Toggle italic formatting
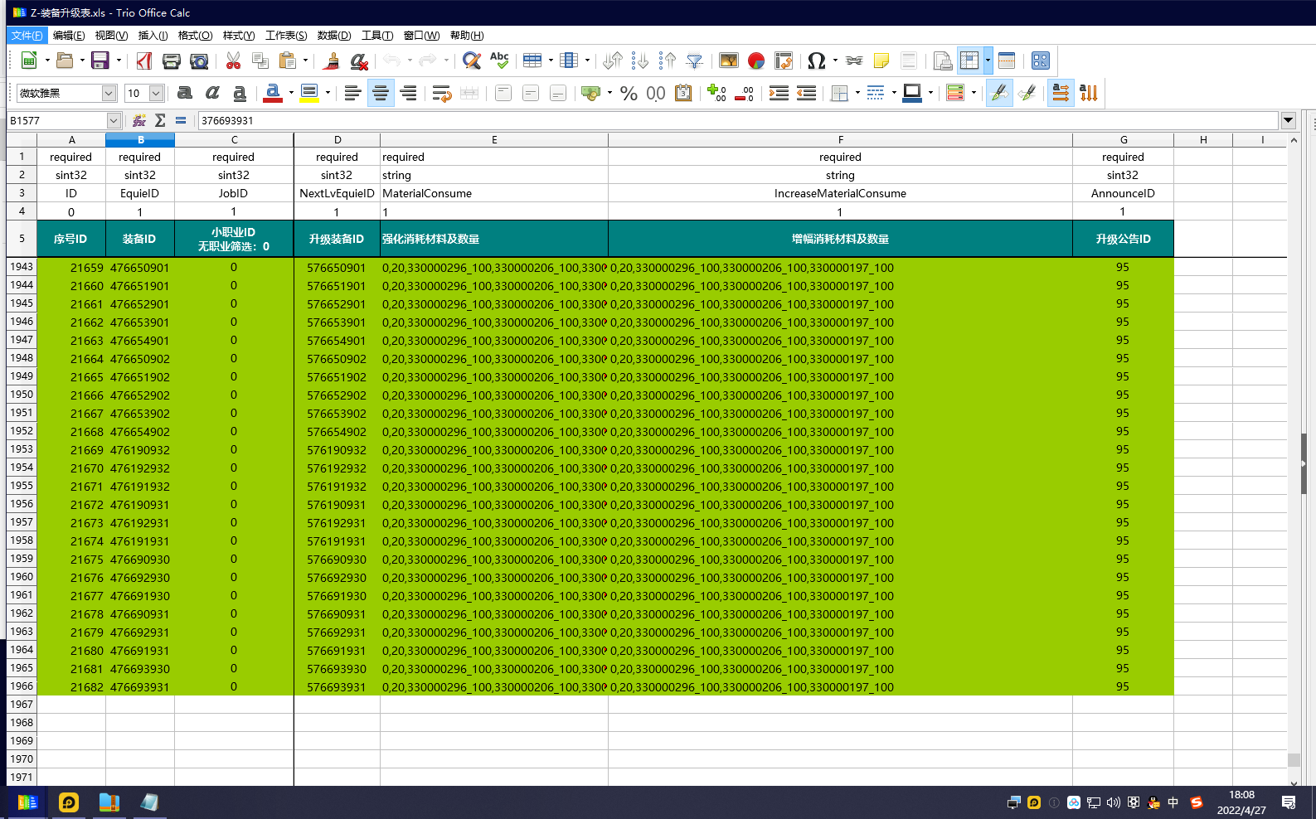This screenshot has width=1316, height=819. pos(212,93)
